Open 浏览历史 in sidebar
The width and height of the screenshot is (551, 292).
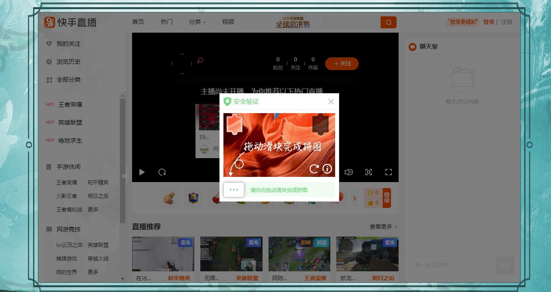68,62
